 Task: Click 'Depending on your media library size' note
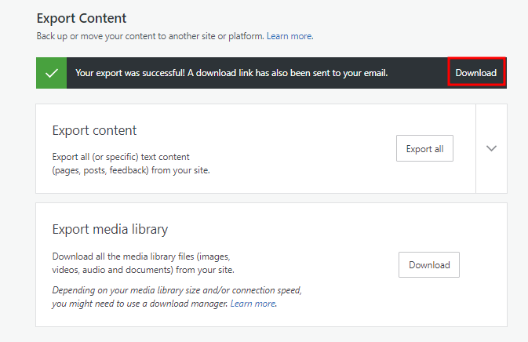point(177,289)
